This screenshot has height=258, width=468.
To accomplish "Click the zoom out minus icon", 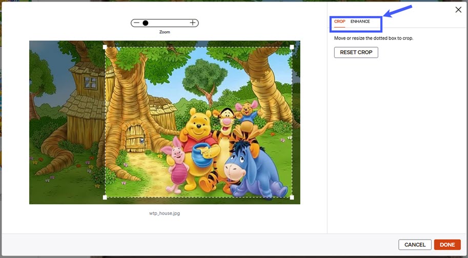I will (136, 23).
